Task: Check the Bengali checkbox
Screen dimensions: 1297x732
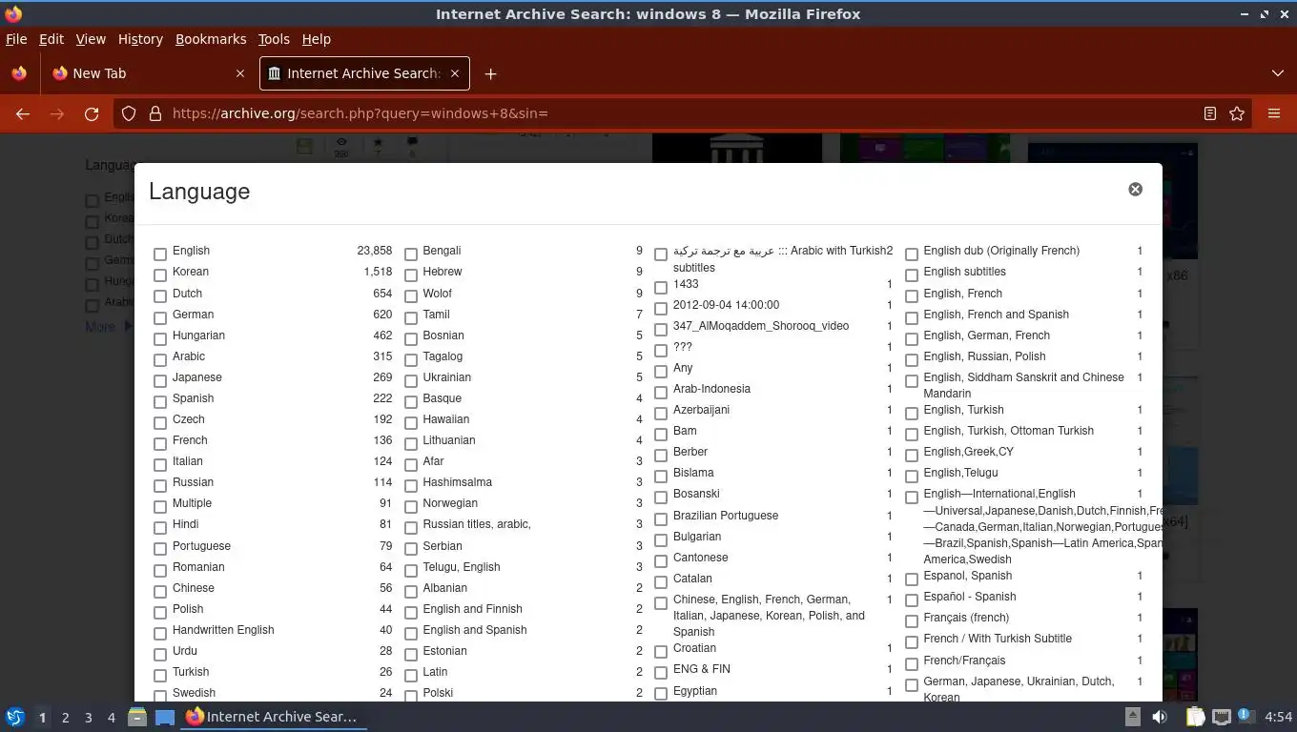Action: (411, 254)
